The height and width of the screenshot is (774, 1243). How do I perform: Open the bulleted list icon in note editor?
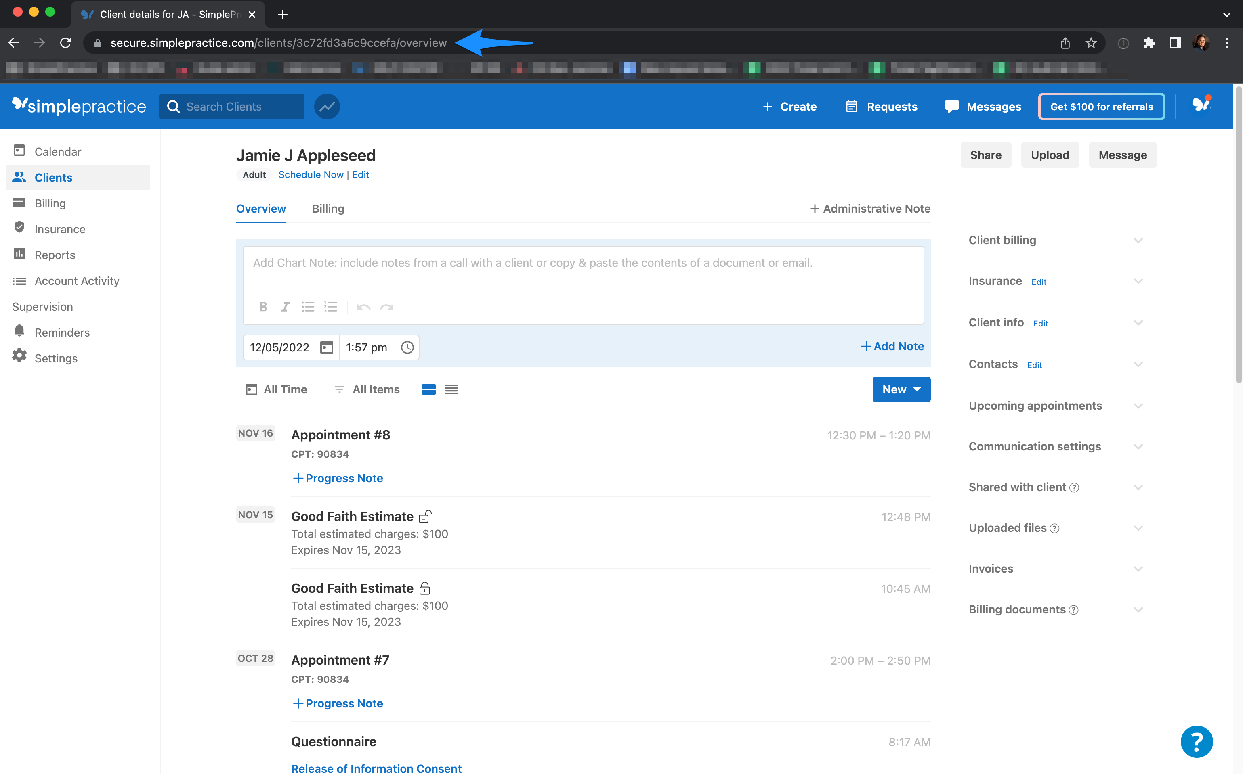pos(308,307)
